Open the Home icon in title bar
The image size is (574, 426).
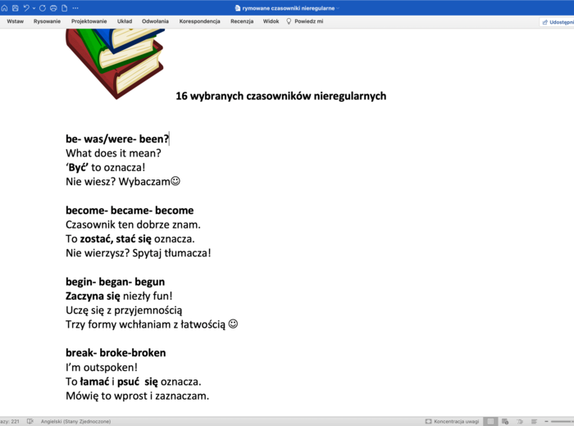(4, 8)
